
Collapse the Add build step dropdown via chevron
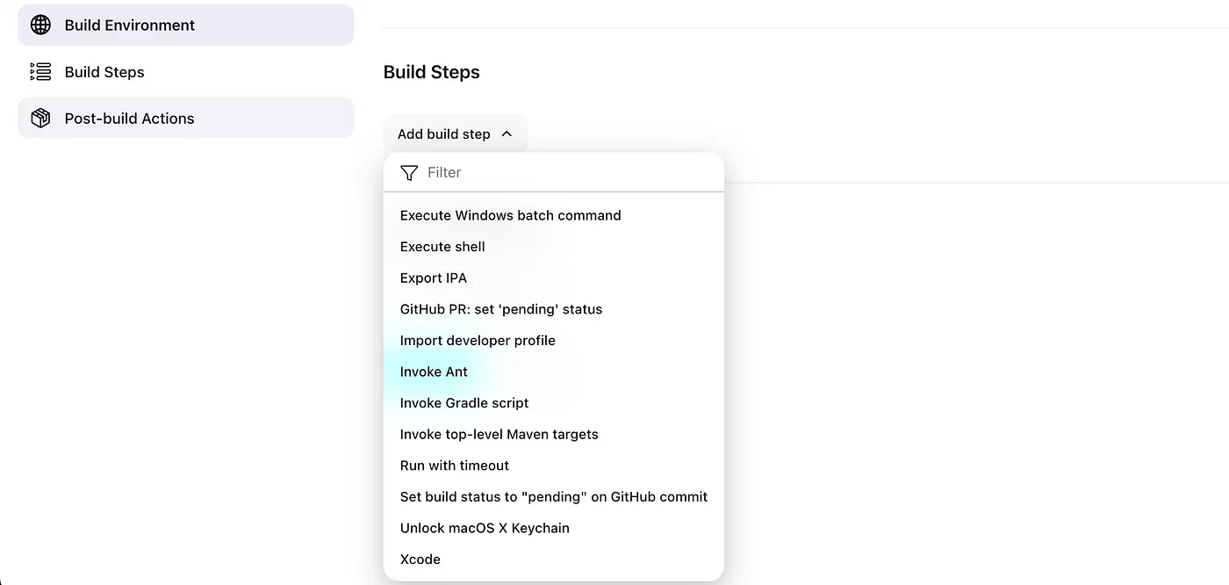pyautogui.click(x=507, y=134)
